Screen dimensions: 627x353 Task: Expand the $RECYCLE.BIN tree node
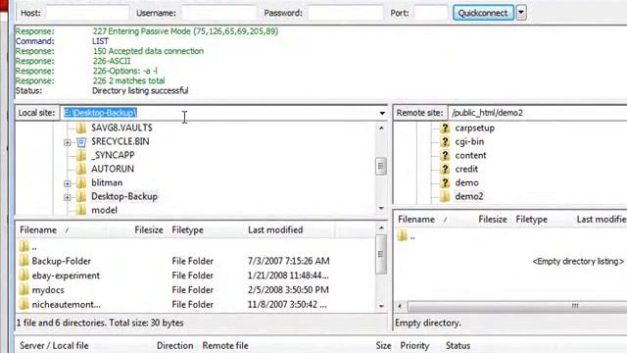coord(68,142)
